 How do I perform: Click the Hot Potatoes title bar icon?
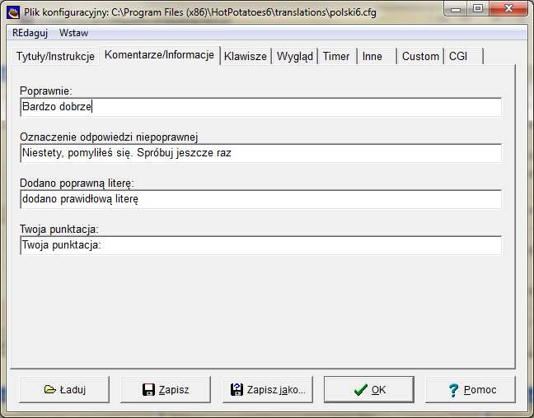[x=13, y=12]
